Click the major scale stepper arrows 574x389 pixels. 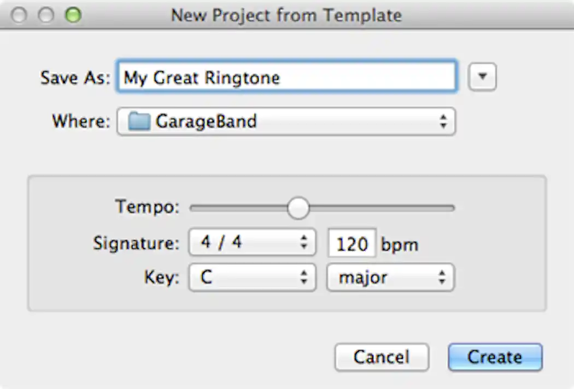point(442,277)
